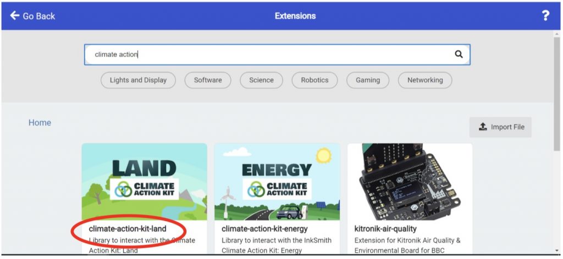The width and height of the screenshot is (563, 259).
Task: Select the kitronik-air-quality extension title
Action: pos(386,228)
